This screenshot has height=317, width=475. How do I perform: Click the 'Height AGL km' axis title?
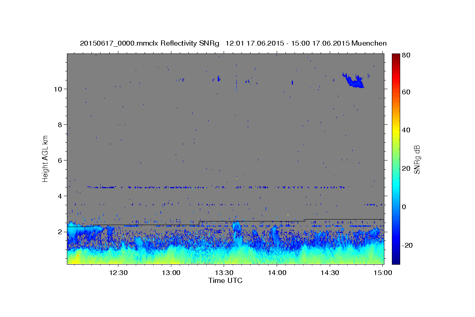click(45, 158)
